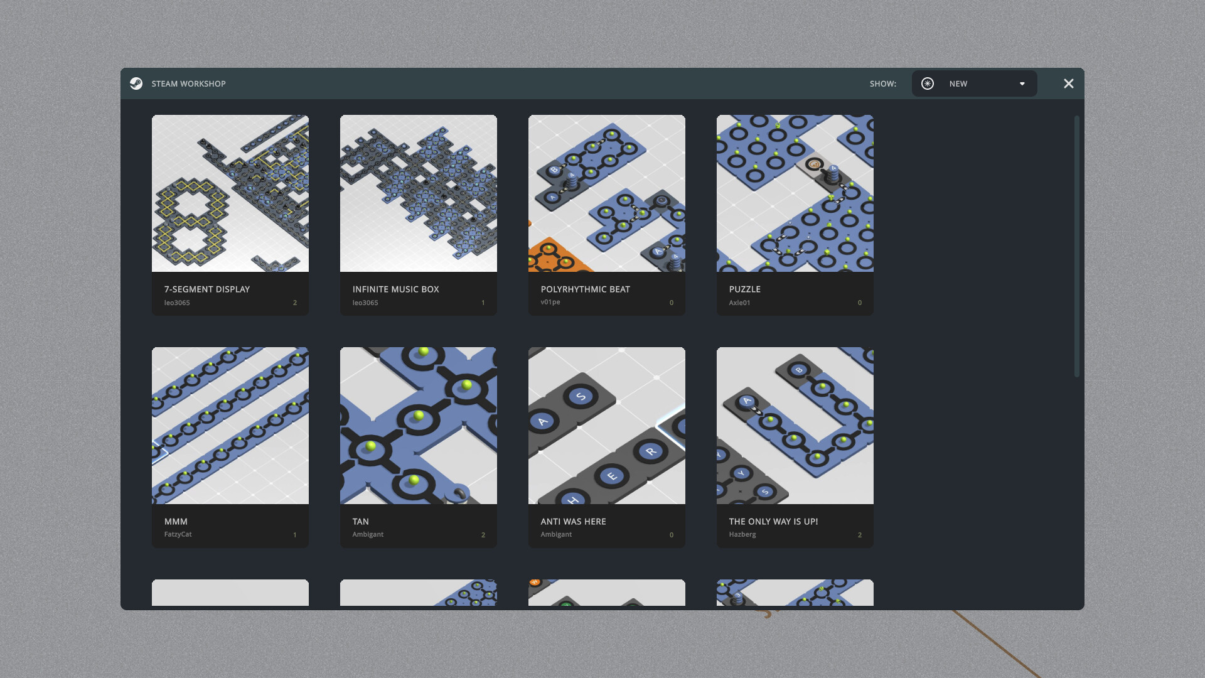
Task: Click the Steam logo icon
Action: [136, 83]
